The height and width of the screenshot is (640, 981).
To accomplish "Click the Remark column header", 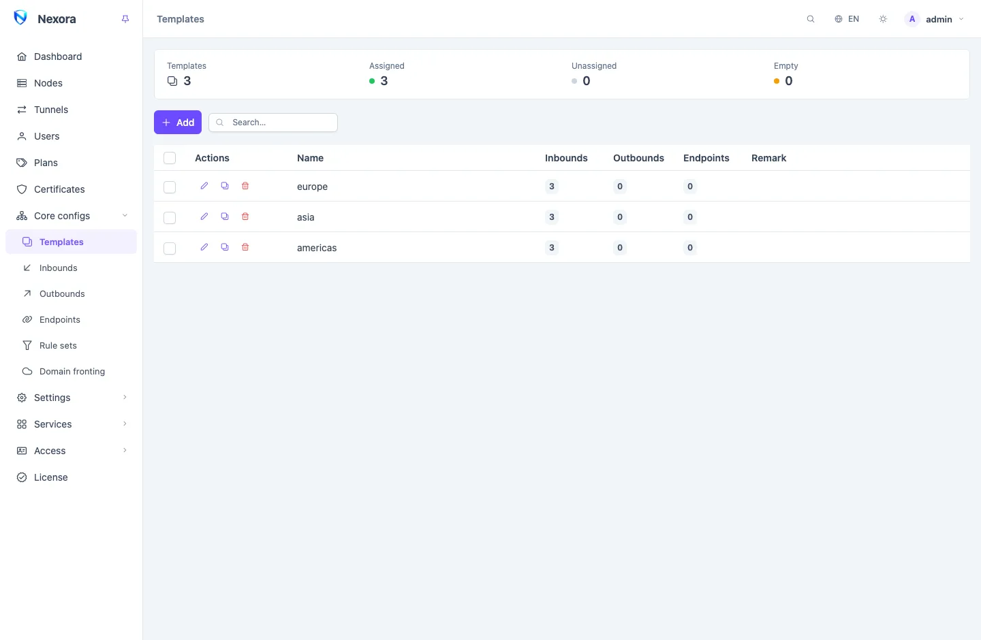I will tap(768, 158).
